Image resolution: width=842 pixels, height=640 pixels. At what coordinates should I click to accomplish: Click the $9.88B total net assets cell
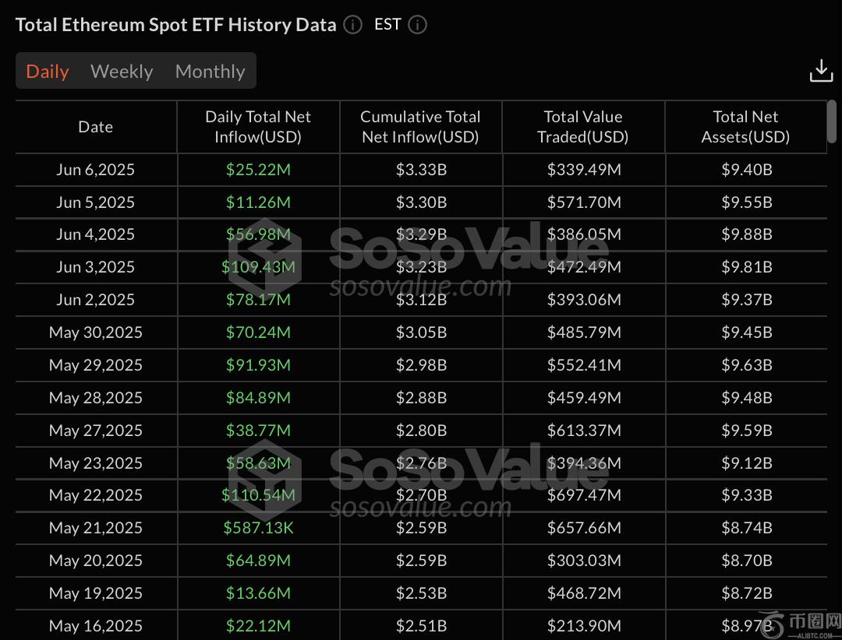tap(747, 234)
